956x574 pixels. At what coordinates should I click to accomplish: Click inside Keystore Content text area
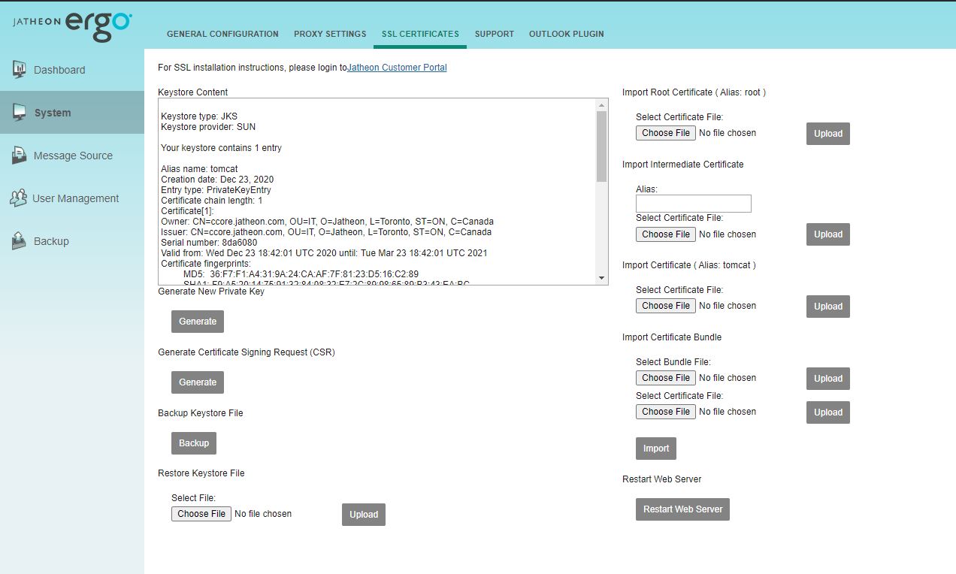tap(383, 192)
